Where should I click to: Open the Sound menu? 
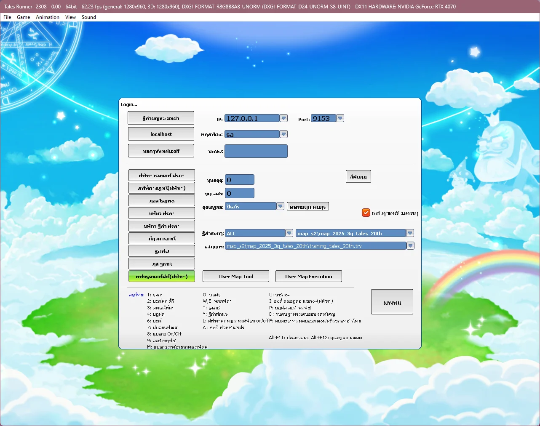pyautogui.click(x=89, y=17)
